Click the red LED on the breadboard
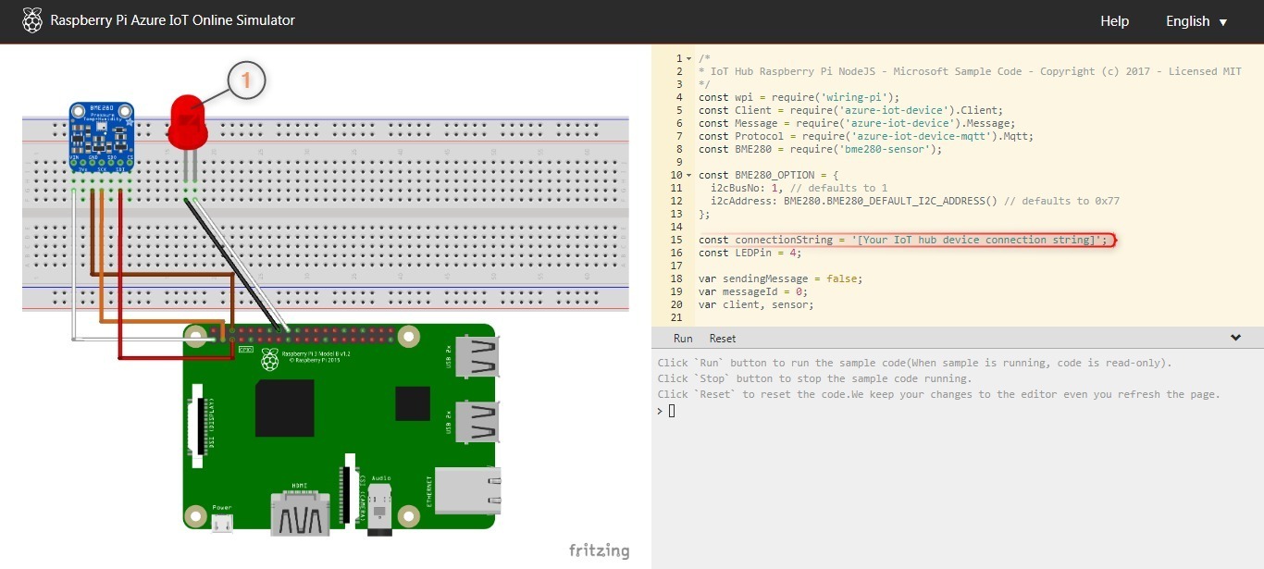This screenshot has height=569, width=1264. (188, 123)
